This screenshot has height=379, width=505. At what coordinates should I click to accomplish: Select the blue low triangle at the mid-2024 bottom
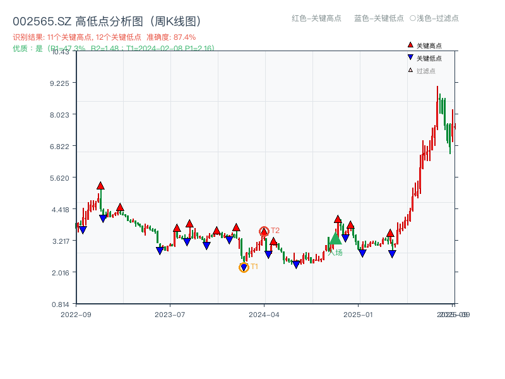[296, 265]
